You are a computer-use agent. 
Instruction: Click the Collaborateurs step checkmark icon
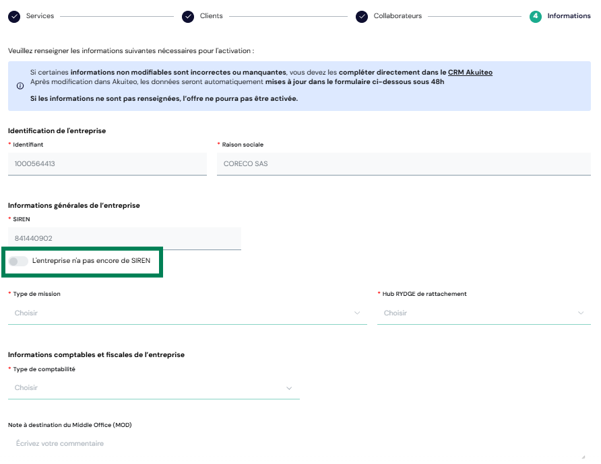tap(361, 16)
